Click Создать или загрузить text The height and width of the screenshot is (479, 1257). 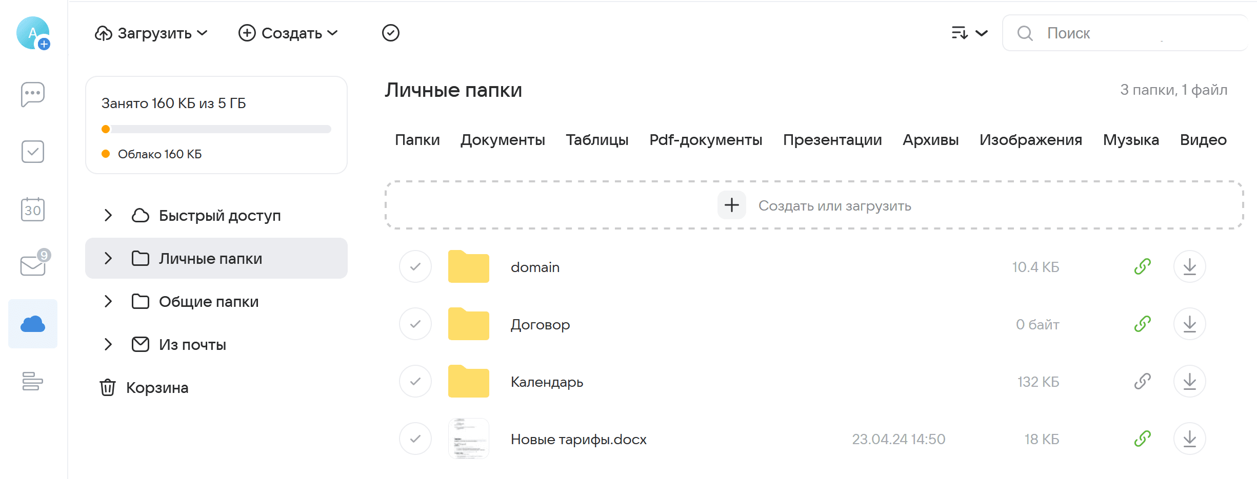(834, 206)
